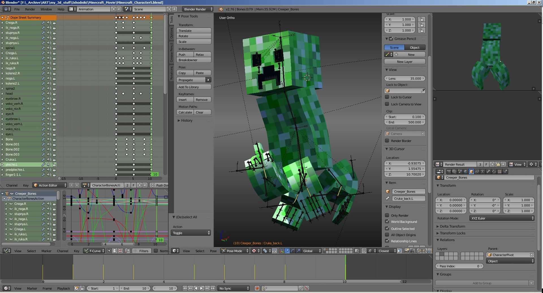
Task: Click the snap magnet icon in 3D header
Action: coord(364,251)
